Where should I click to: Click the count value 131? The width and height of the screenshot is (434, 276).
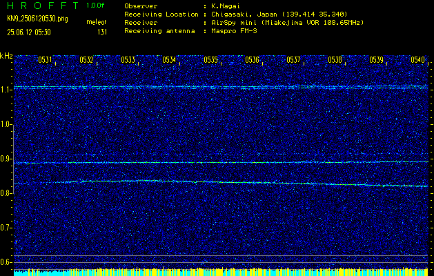tap(102, 32)
